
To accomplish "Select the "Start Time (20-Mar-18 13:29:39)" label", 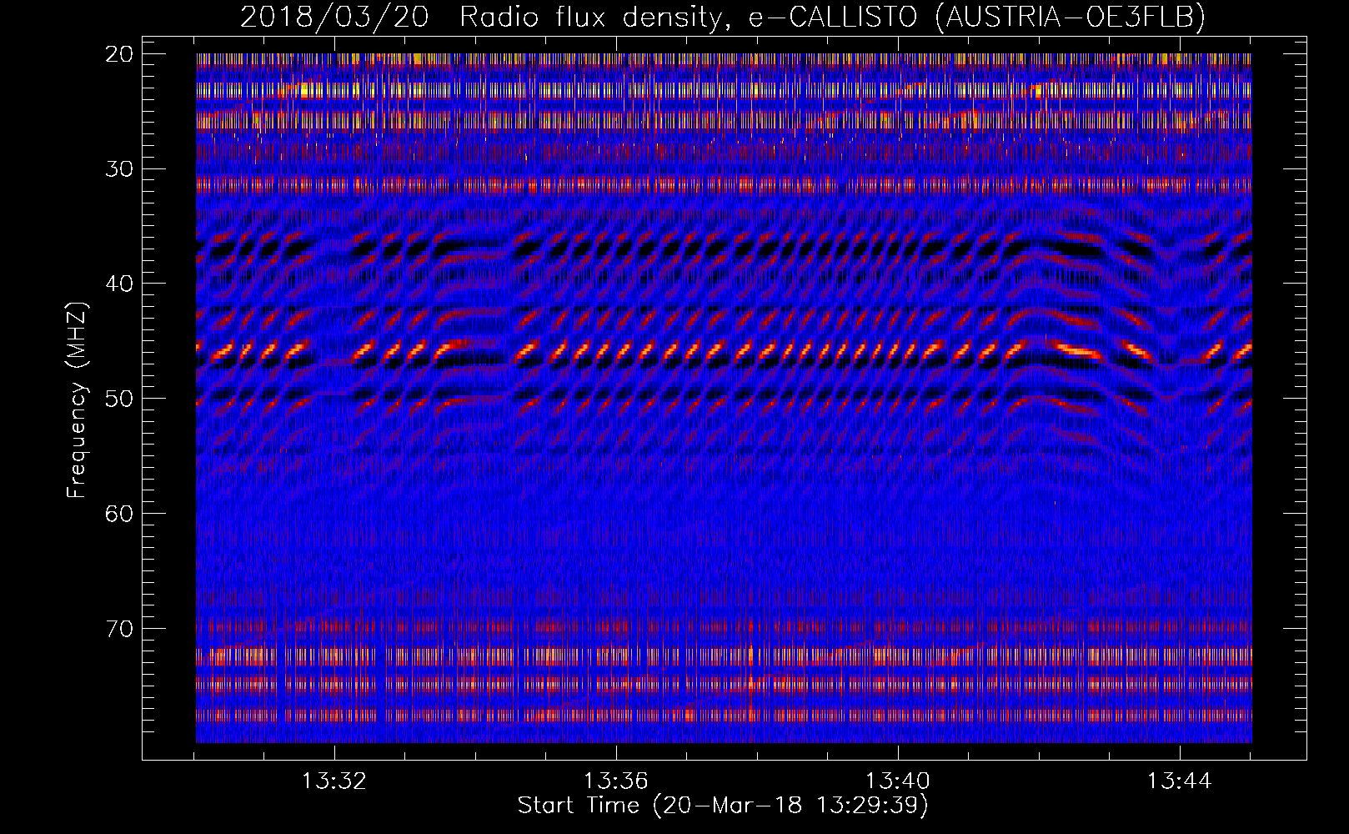I will [x=723, y=806].
